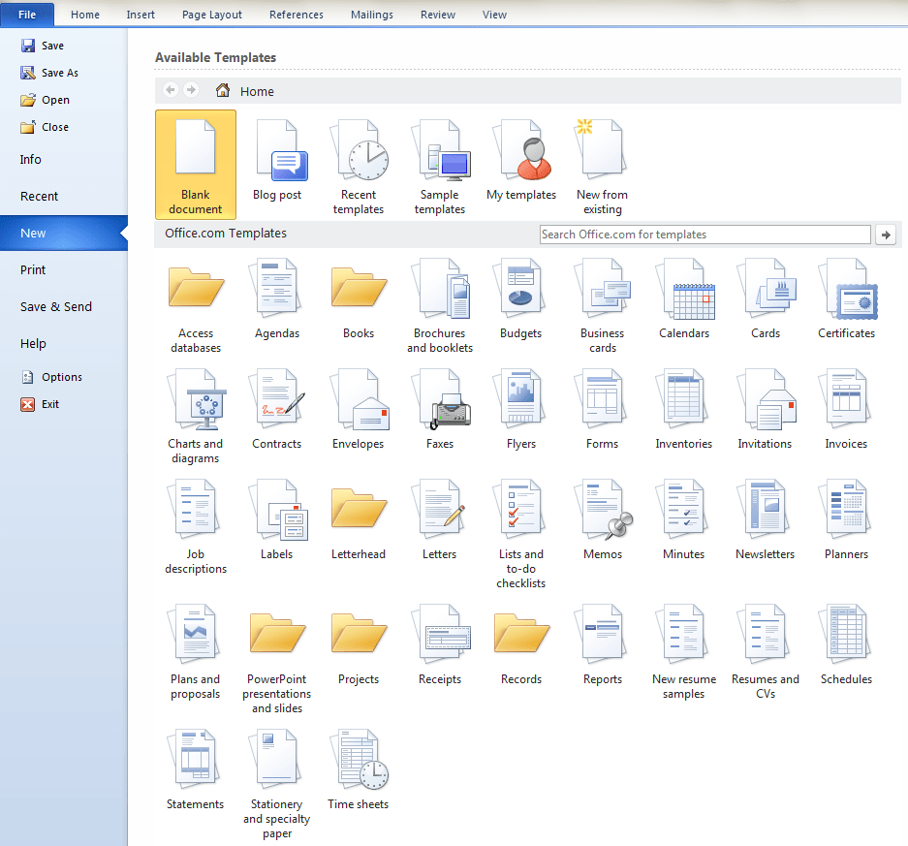Click the Home breadcrumb in templates navigation
Screen dimensions: 908x846
(252, 90)
